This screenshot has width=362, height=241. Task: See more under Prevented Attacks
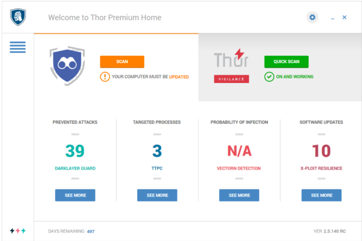[x=75, y=195]
